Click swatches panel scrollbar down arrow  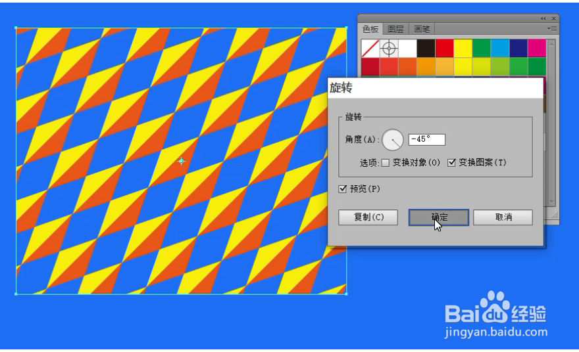tap(551, 202)
